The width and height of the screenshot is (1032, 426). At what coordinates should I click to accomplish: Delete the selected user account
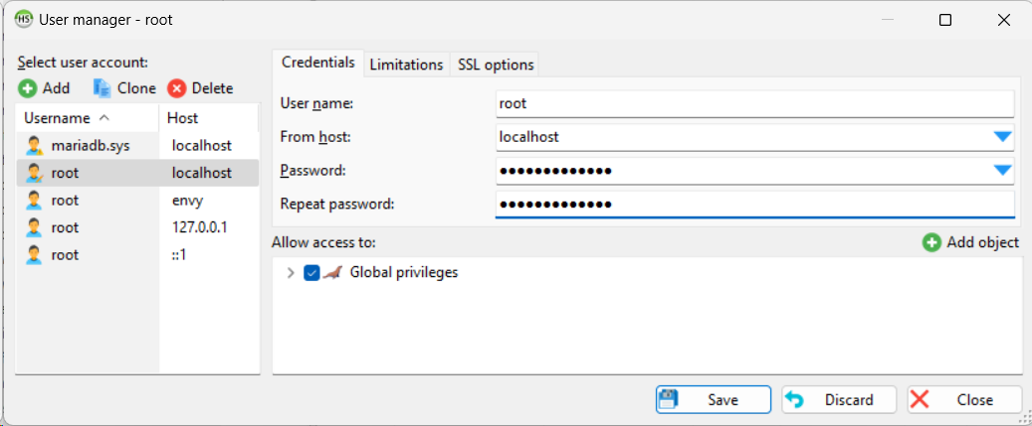pos(200,88)
